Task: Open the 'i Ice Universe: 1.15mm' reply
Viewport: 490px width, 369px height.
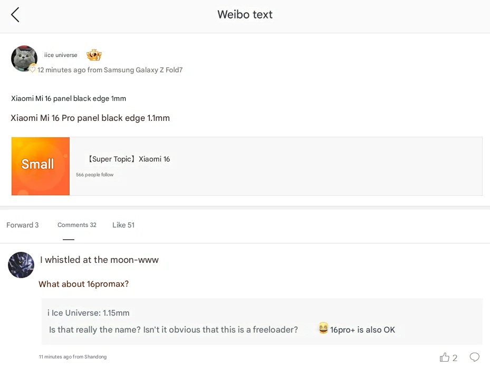Action: (89, 313)
